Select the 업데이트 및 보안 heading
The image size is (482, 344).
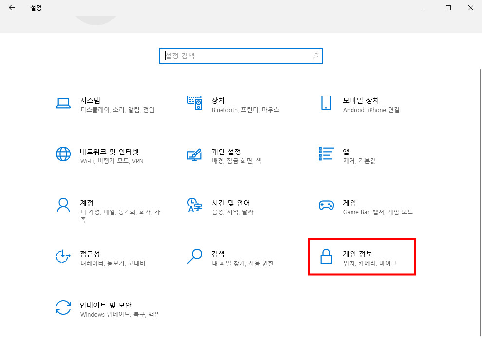pyautogui.click(x=106, y=305)
